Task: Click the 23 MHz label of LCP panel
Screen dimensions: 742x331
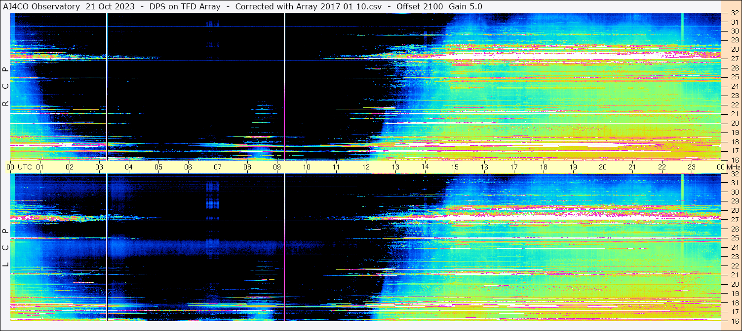Action: (x=734, y=257)
